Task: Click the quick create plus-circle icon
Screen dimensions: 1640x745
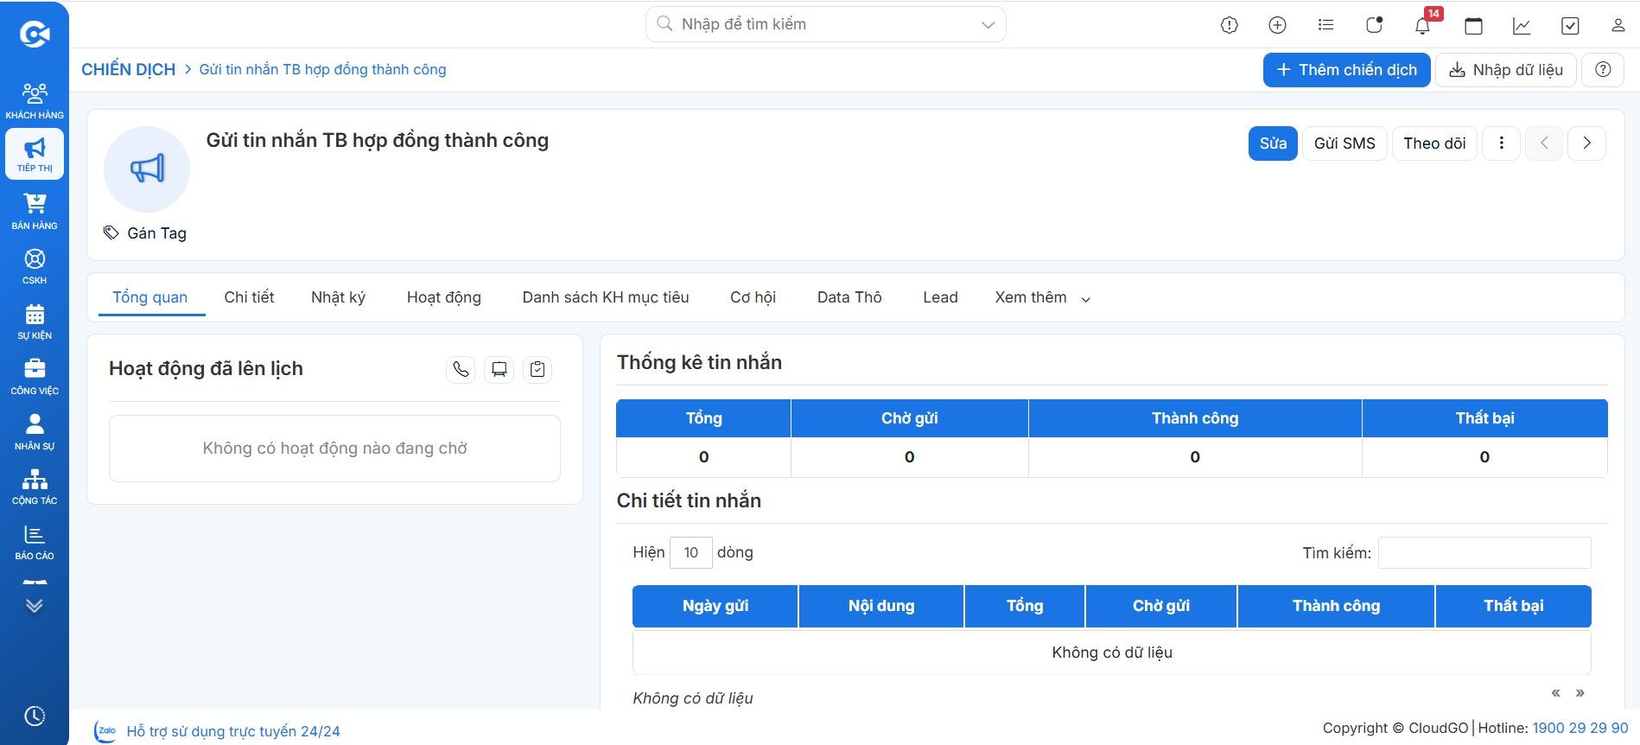Action: [x=1277, y=25]
